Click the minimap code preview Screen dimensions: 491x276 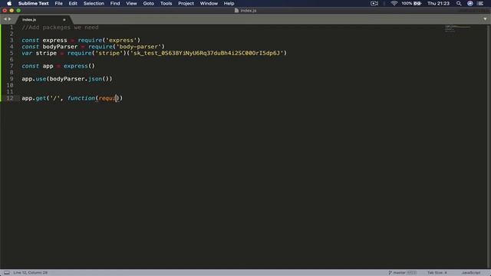click(457, 28)
